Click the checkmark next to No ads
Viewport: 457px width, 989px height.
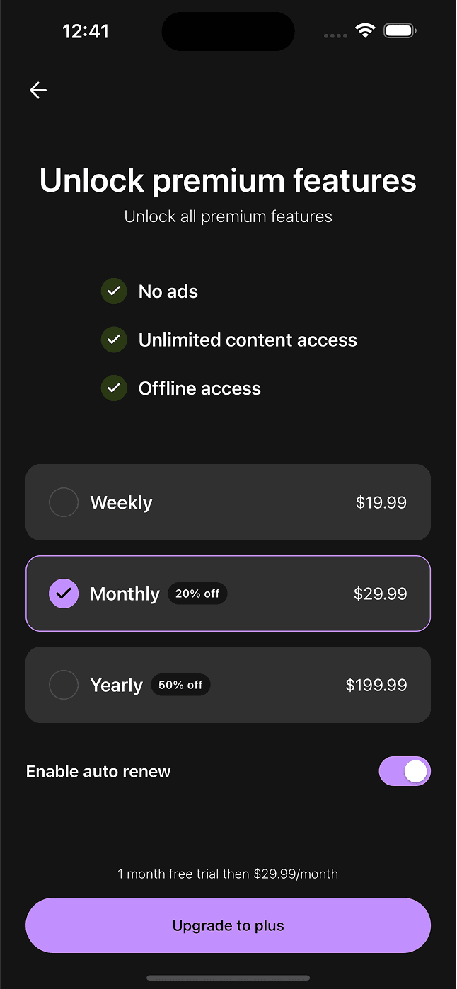114,291
